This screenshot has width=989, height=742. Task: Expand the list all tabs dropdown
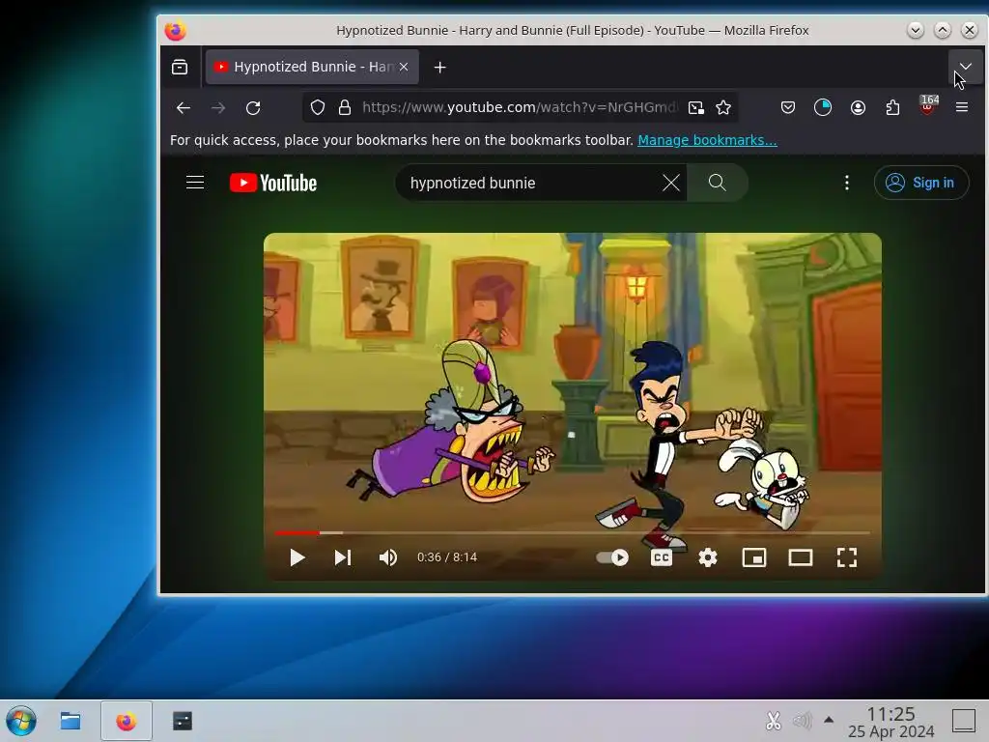point(965,67)
